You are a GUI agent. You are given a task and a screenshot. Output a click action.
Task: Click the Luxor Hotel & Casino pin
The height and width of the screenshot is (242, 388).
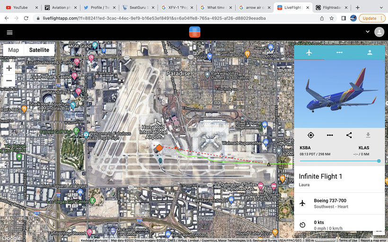[74, 76]
